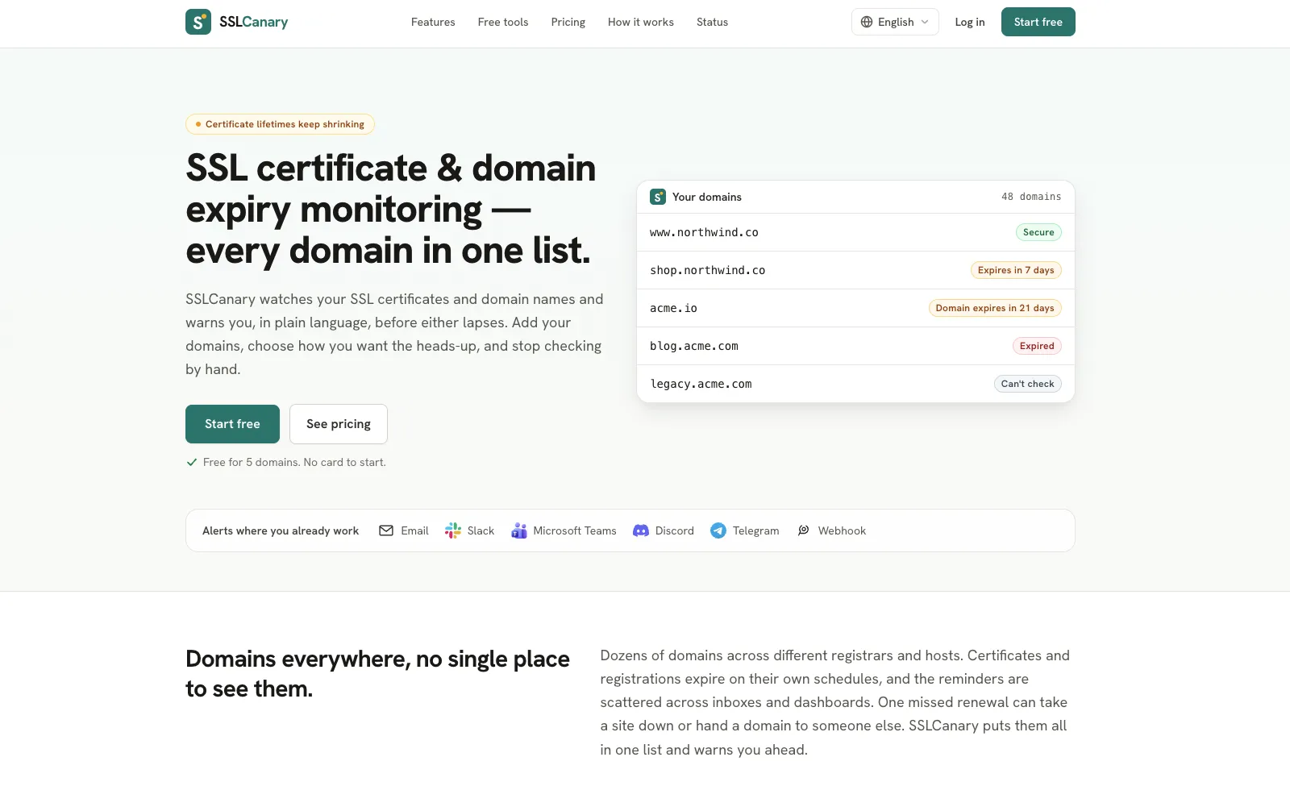The image size is (1290, 807).
Task: Click the Slack logo icon
Action: (453, 530)
